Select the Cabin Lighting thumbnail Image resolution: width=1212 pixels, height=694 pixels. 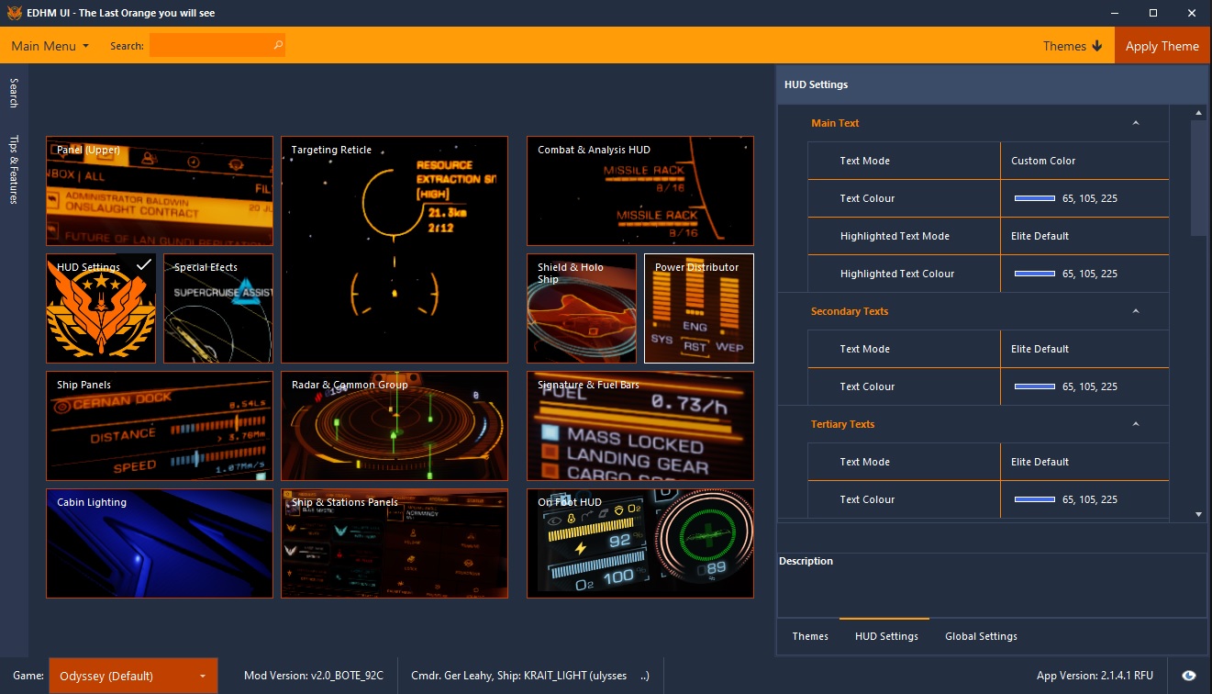pyautogui.click(x=160, y=543)
